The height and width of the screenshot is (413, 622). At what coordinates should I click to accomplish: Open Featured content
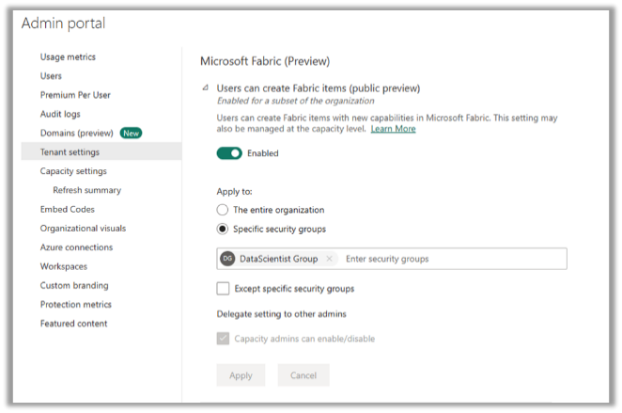(x=74, y=324)
